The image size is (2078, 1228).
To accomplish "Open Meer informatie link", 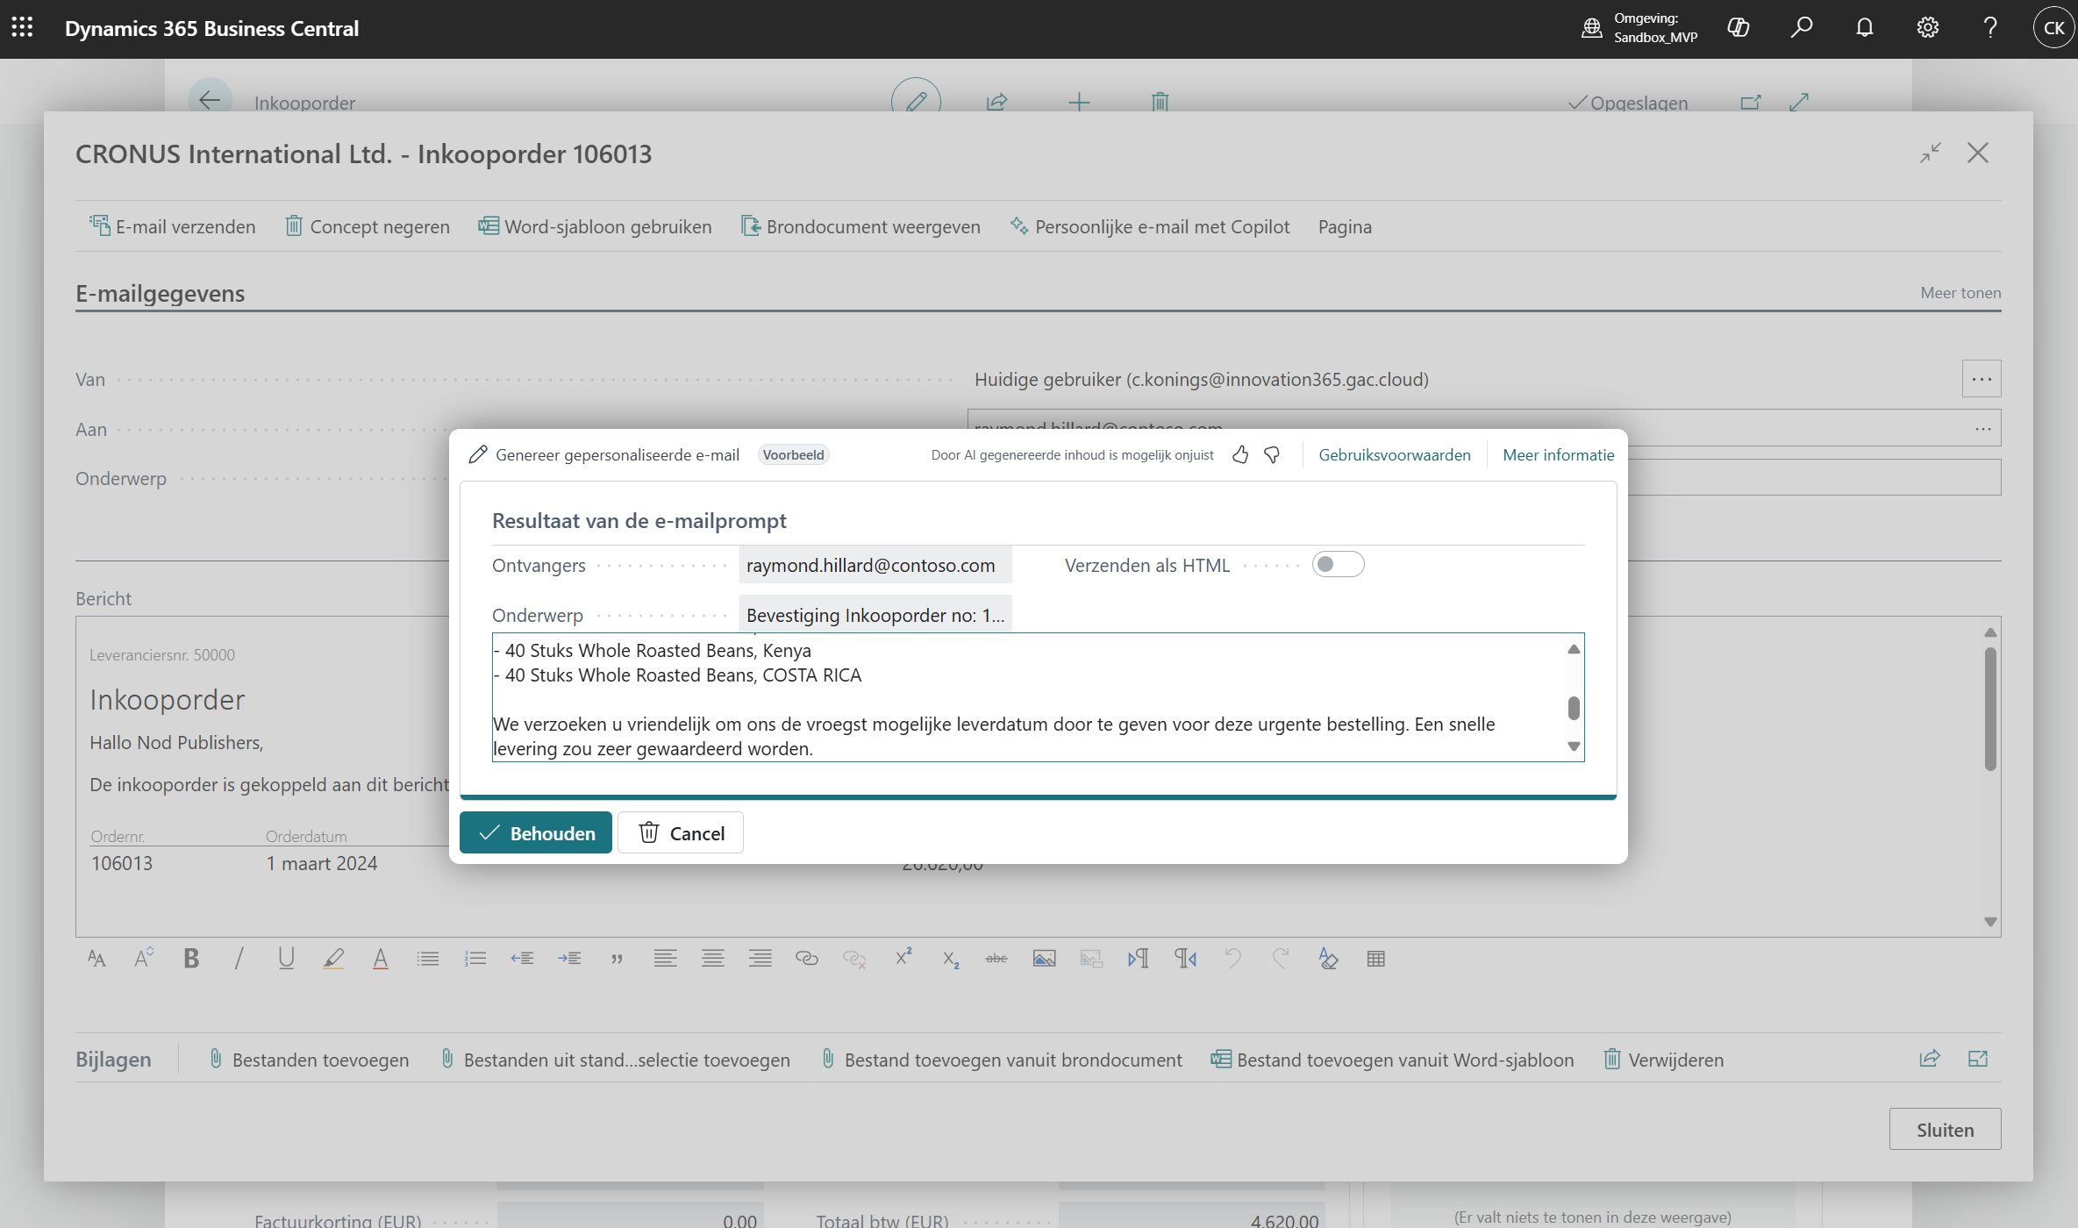I will [1558, 454].
